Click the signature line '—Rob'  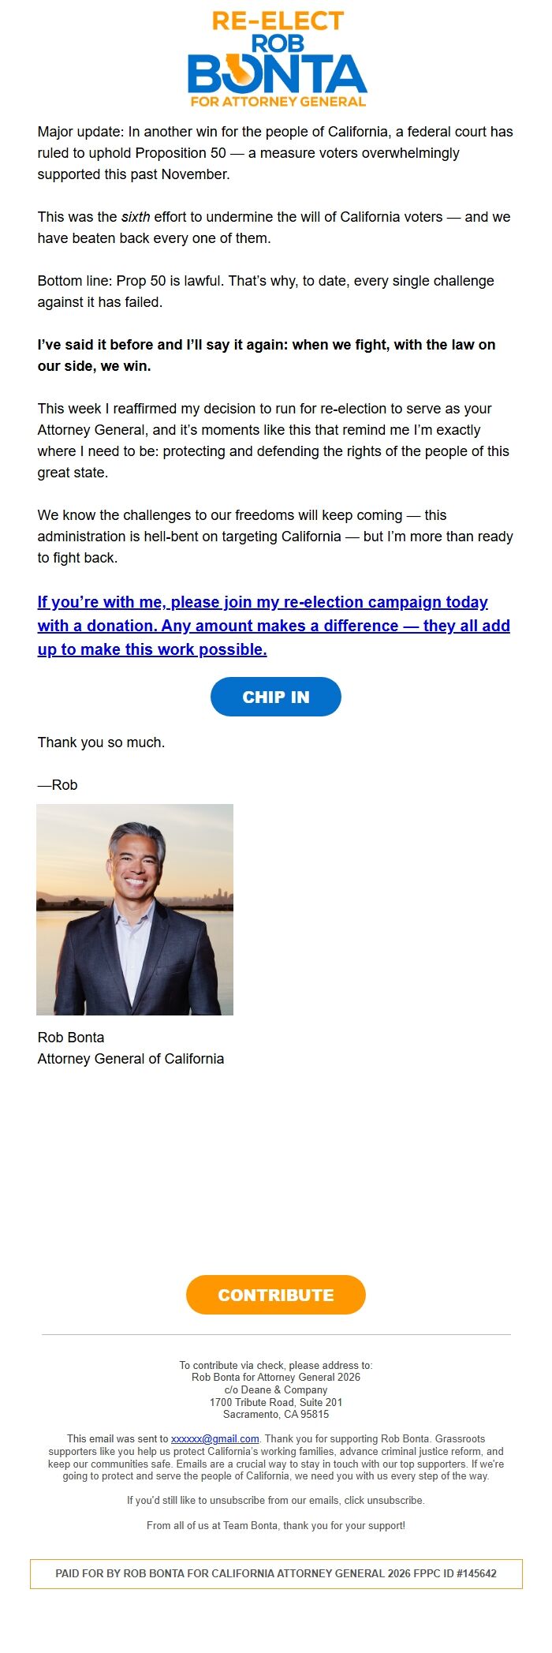click(x=58, y=785)
